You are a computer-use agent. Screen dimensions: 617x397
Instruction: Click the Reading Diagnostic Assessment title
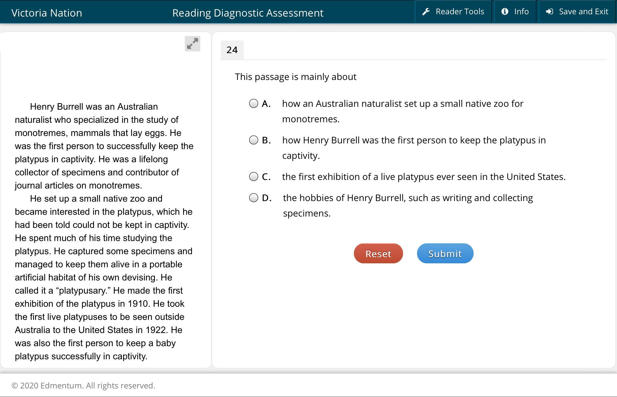point(248,13)
